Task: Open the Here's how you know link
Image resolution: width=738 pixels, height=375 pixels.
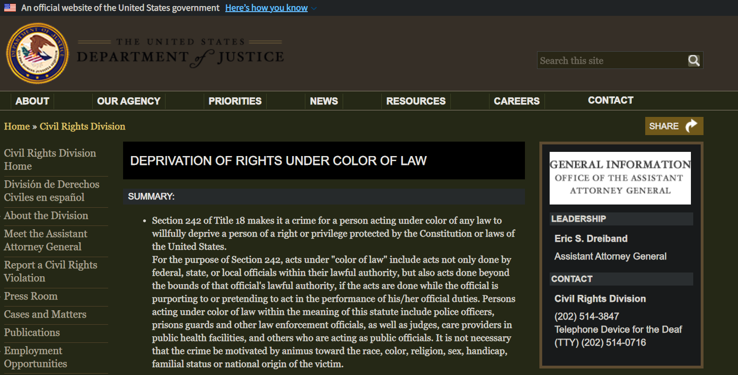Action: tap(266, 8)
